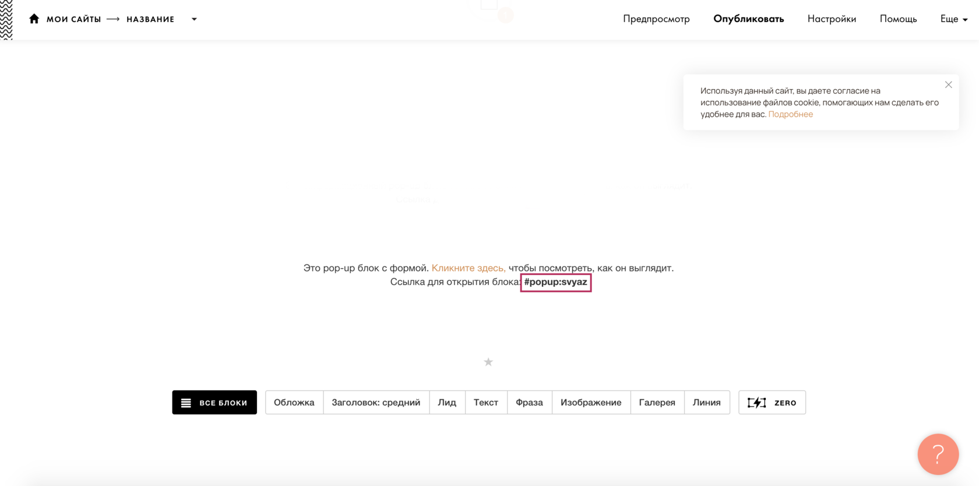Add a Галерея block
The height and width of the screenshot is (486, 979).
657,402
